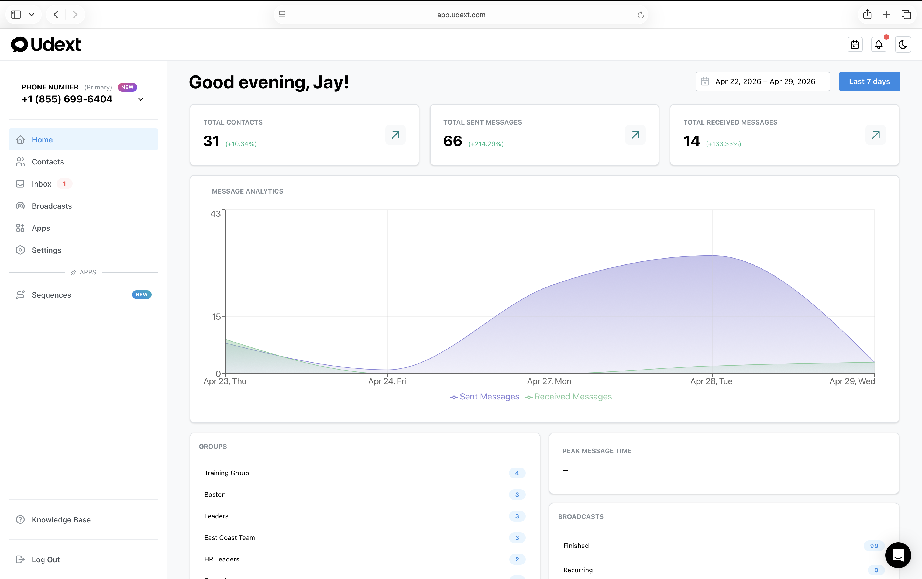Click Log Out

pos(83,560)
